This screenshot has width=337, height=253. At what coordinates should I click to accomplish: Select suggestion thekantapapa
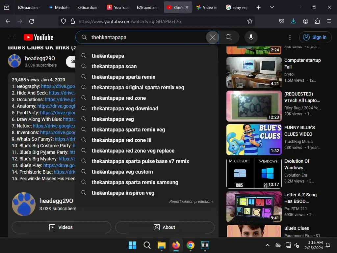click(147, 56)
